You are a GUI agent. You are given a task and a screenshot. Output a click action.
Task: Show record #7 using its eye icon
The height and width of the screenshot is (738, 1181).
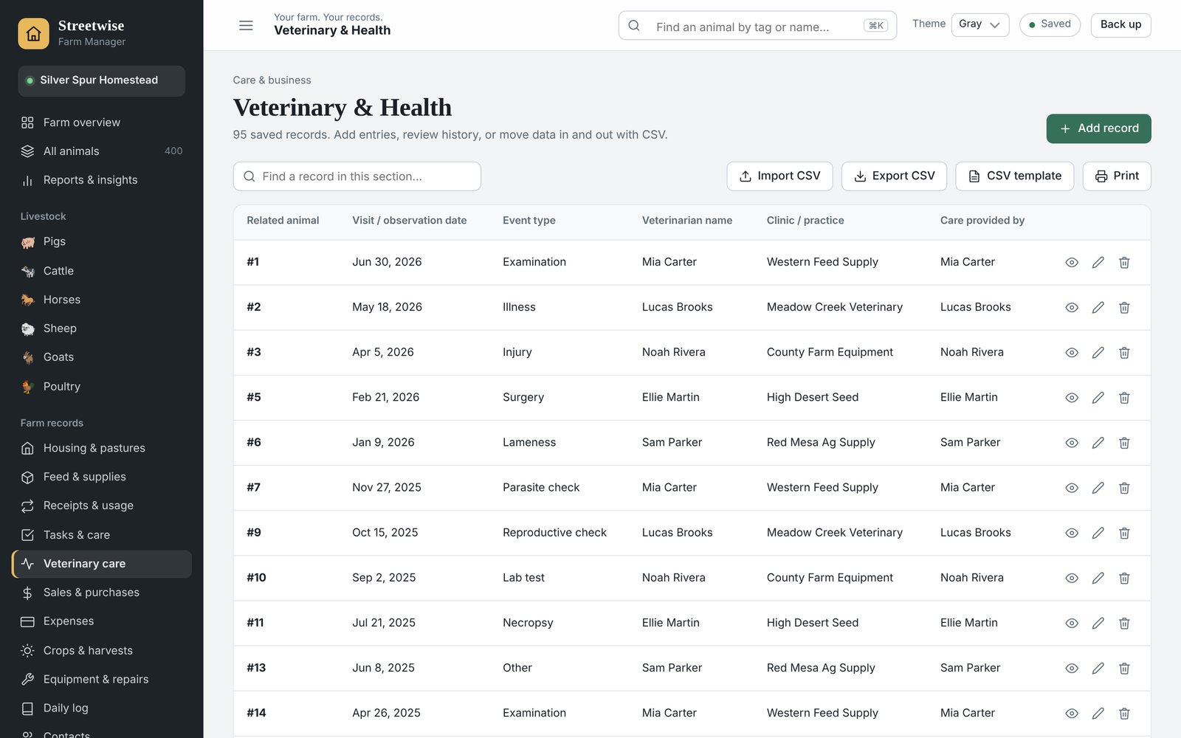pos(1072,487)
